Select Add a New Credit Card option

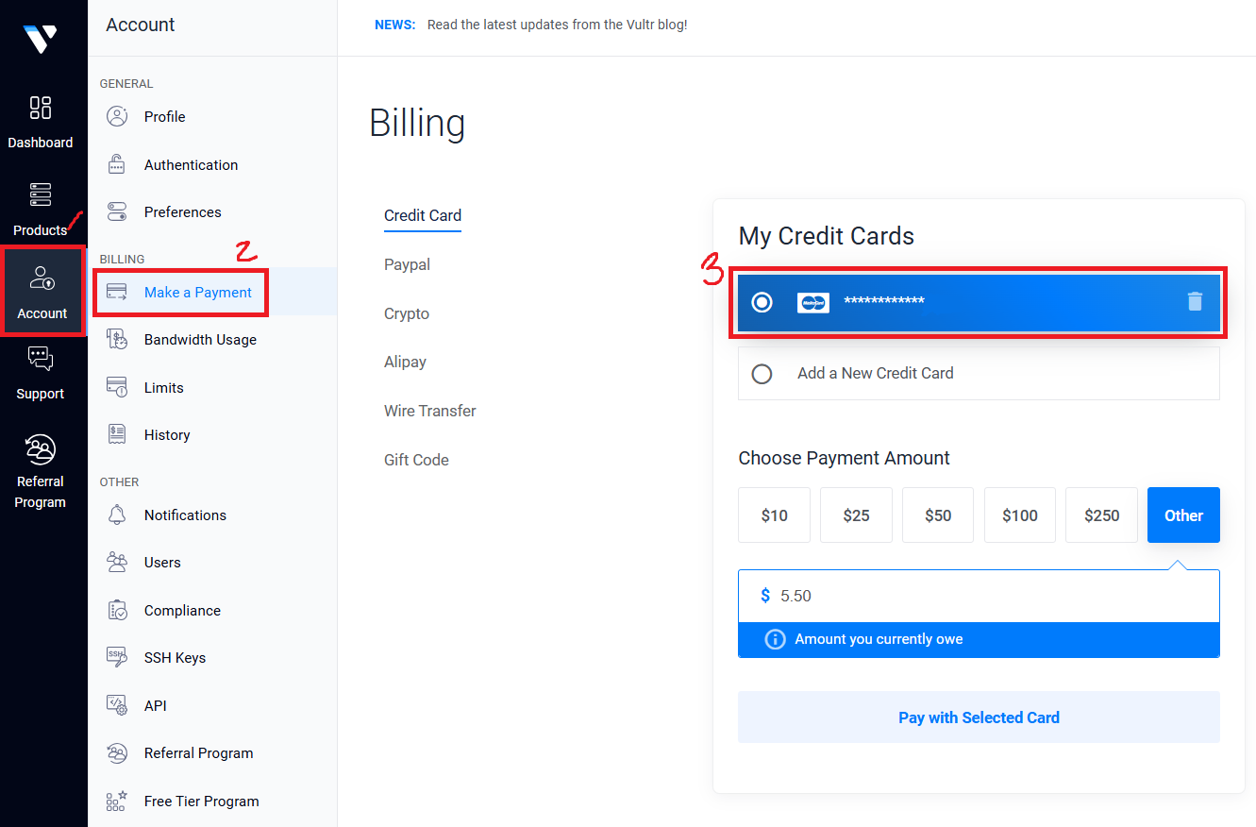tap(762, 374)
